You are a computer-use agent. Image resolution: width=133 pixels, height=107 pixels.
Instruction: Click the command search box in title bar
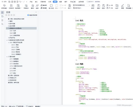(x=93, y=2)
